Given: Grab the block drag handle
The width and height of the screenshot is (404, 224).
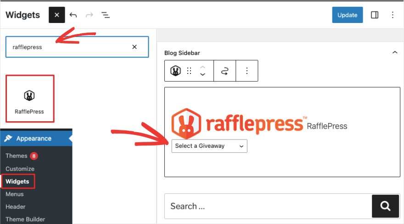Looking at the screenshot, I should tap(189, 71).
